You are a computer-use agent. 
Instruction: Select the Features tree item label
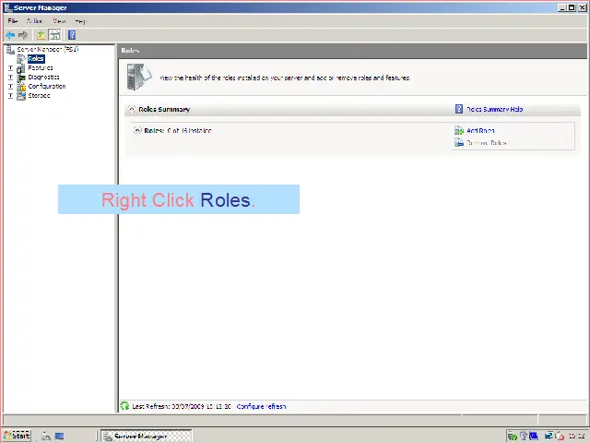coord(41,67)
